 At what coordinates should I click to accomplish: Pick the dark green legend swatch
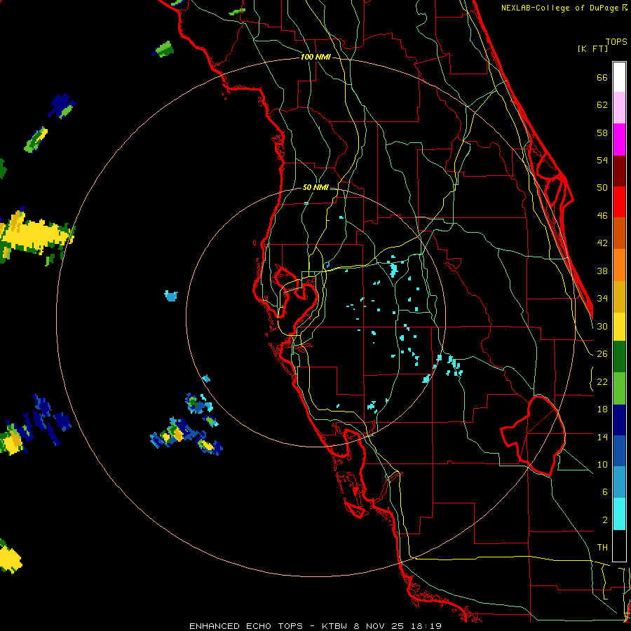[619, 357]
